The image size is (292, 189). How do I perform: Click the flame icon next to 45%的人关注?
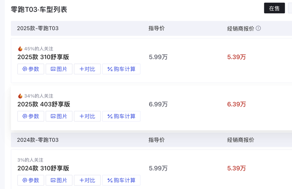point(20,49)
